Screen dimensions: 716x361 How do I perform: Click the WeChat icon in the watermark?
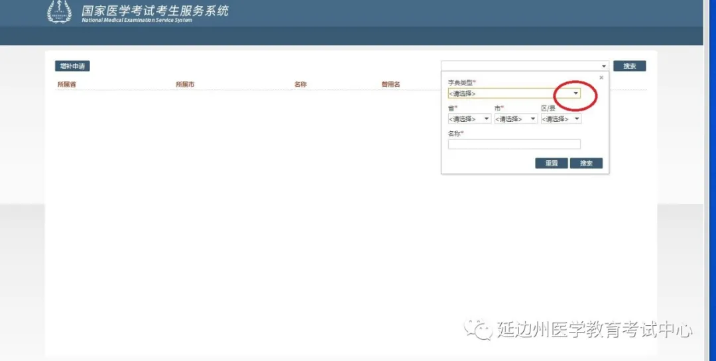click(477, 329)
